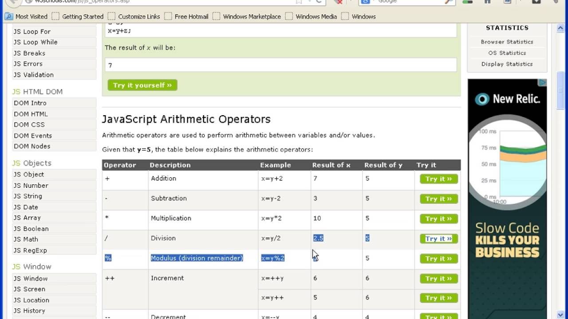Viewport: 568px width, 319px height.
Task: Open the JS Screen sidebar link
Action: click(x=54, y=289)
